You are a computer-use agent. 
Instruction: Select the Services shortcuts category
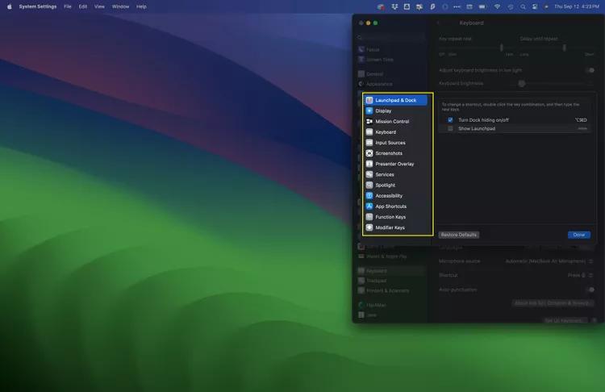coord(395,174)
